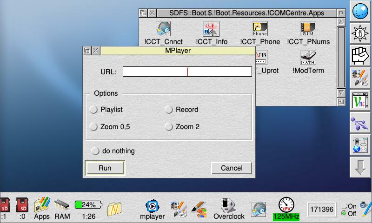Open the Apps folder on the icon bar
The height and width of the screenshot is (223, 372).
[x=42, y=205]
